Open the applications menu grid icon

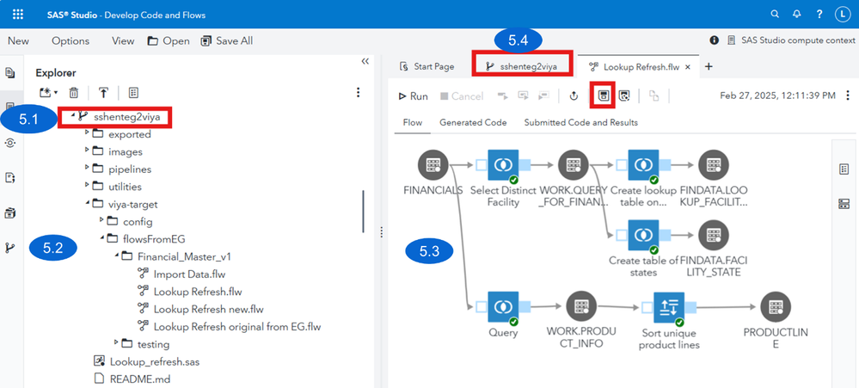coord(17,15)
